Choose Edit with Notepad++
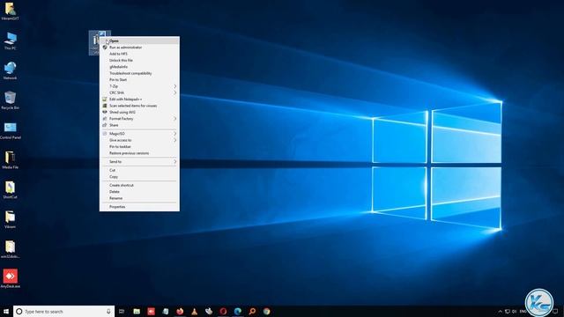Screen dimensions: 564x317 pyautogui.click(x=139, y=100)
